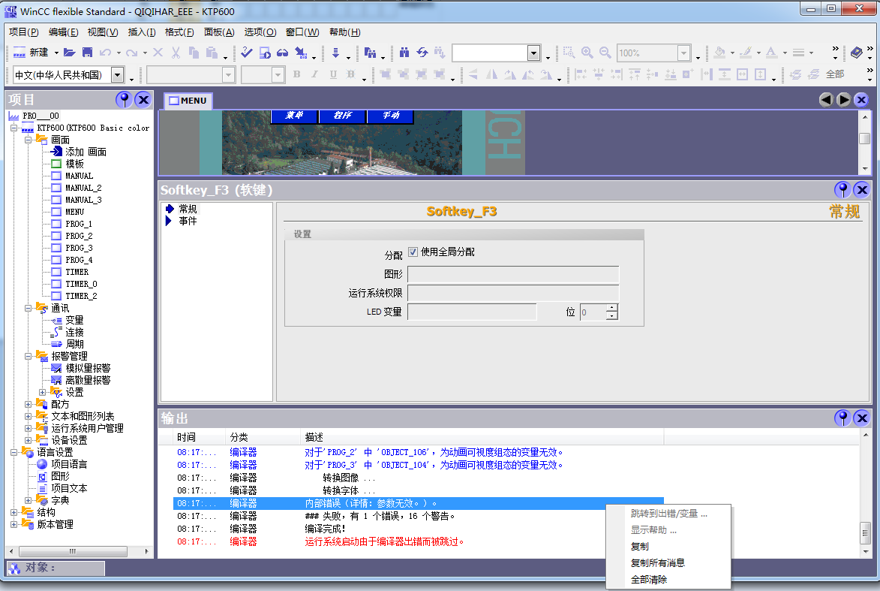Close the 项目 project panel
This screenshot has height=591, width=880.
[144, 99]
